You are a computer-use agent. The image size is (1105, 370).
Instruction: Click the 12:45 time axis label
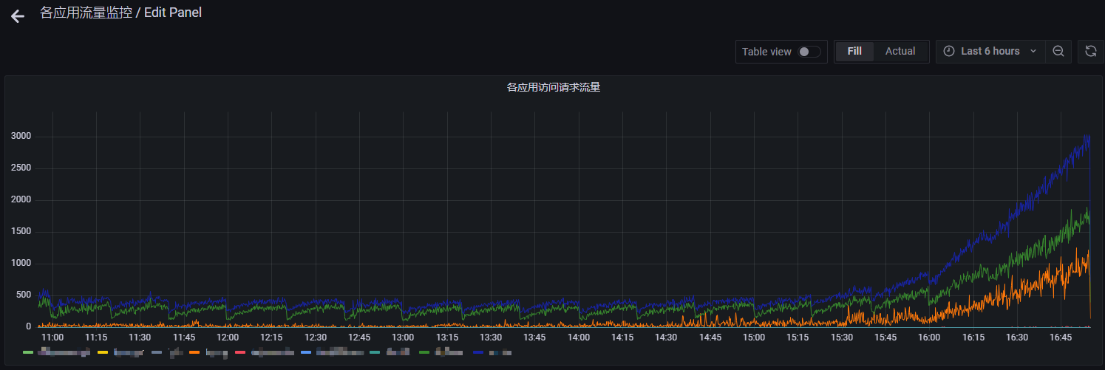[x=359, y=337]
